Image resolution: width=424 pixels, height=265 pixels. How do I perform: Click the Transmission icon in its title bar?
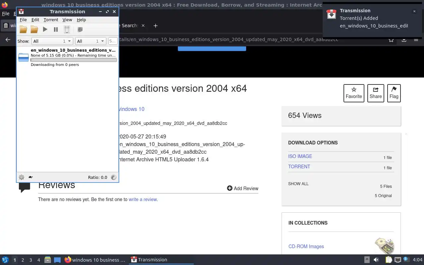click(21, 12)
